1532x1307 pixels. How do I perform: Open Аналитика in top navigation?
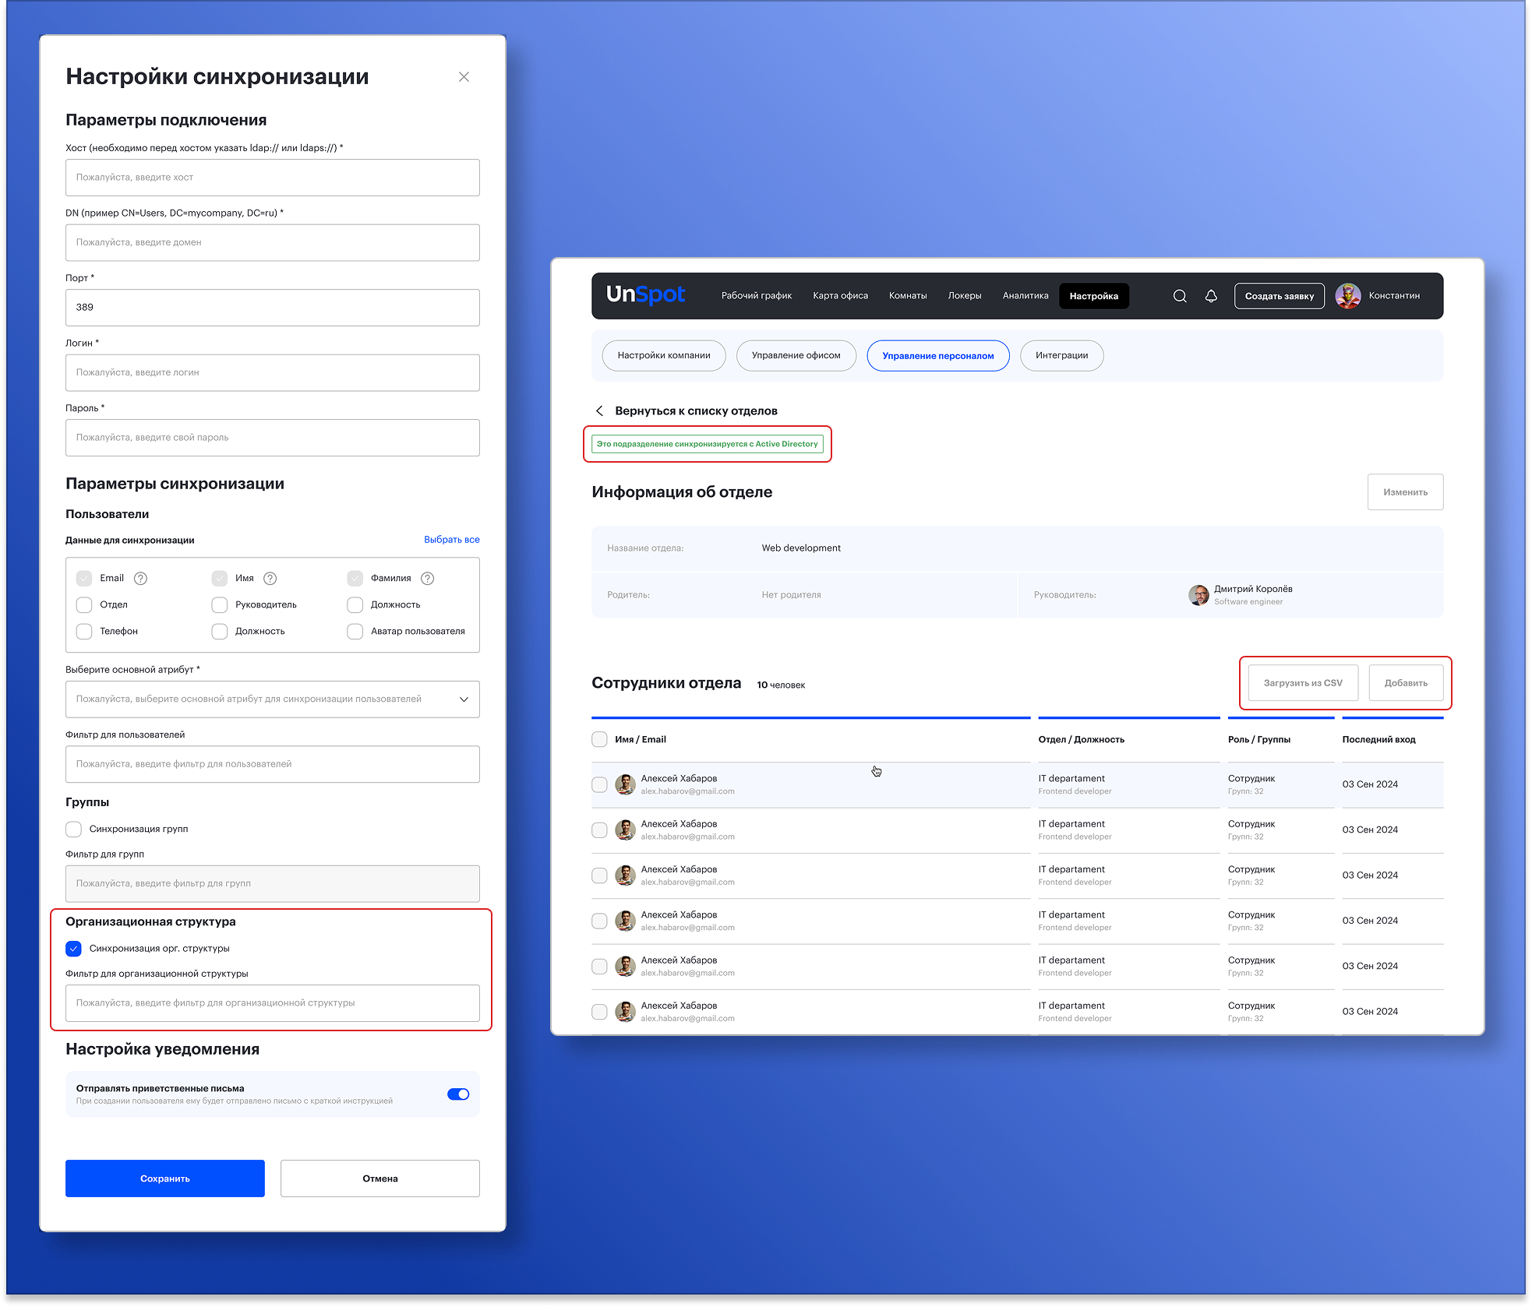tap(1025, 296)
